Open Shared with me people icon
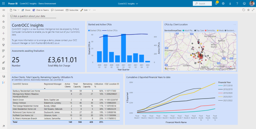Image resolution: width=256 pixels, height=129 pixels. [4, 57]
